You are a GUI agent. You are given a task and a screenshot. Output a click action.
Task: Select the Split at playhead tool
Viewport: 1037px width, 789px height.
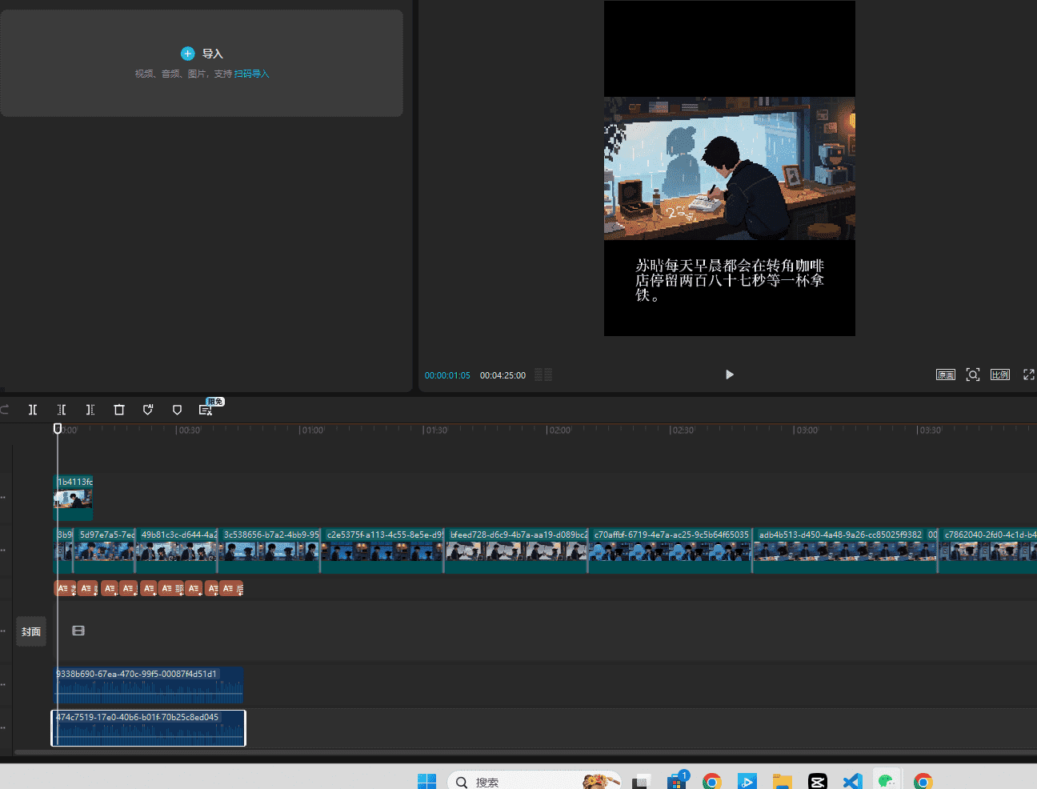pyautogui.click(x=33, y=410)
